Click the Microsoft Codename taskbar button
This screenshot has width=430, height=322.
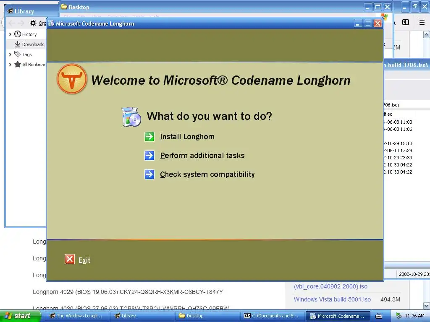(338, 316)
